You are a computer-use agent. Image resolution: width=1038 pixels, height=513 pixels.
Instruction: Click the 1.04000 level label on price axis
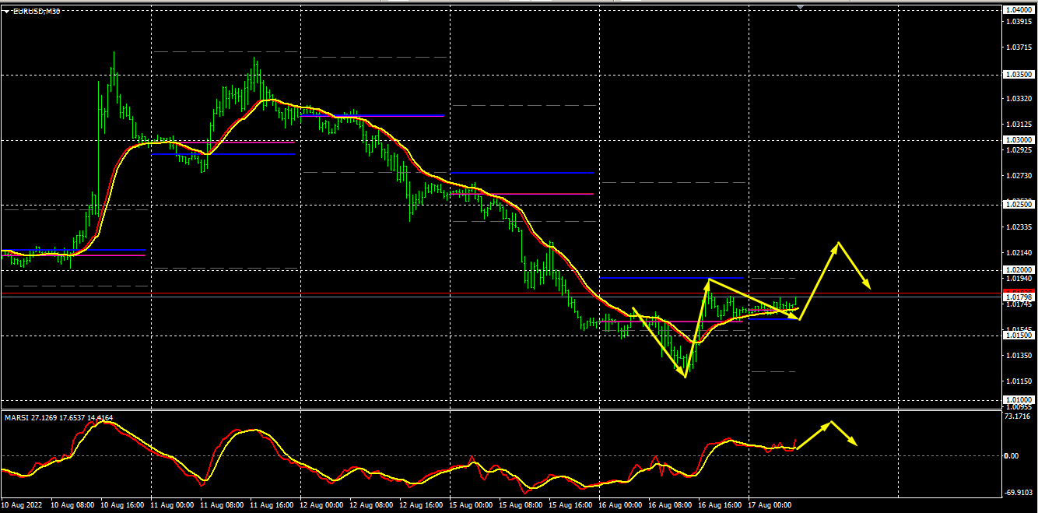tap(1019, 9)
